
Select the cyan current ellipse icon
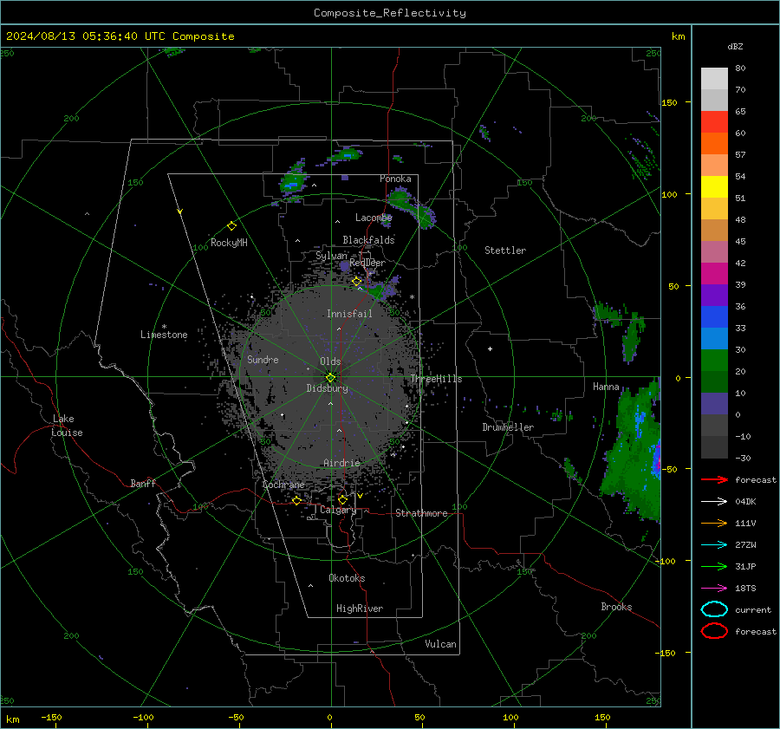[x=714, y=609]
